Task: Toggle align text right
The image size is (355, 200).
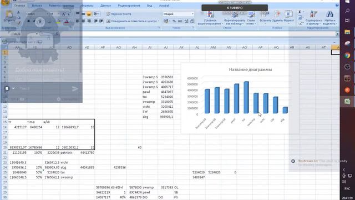Action: tap(89, 21)
